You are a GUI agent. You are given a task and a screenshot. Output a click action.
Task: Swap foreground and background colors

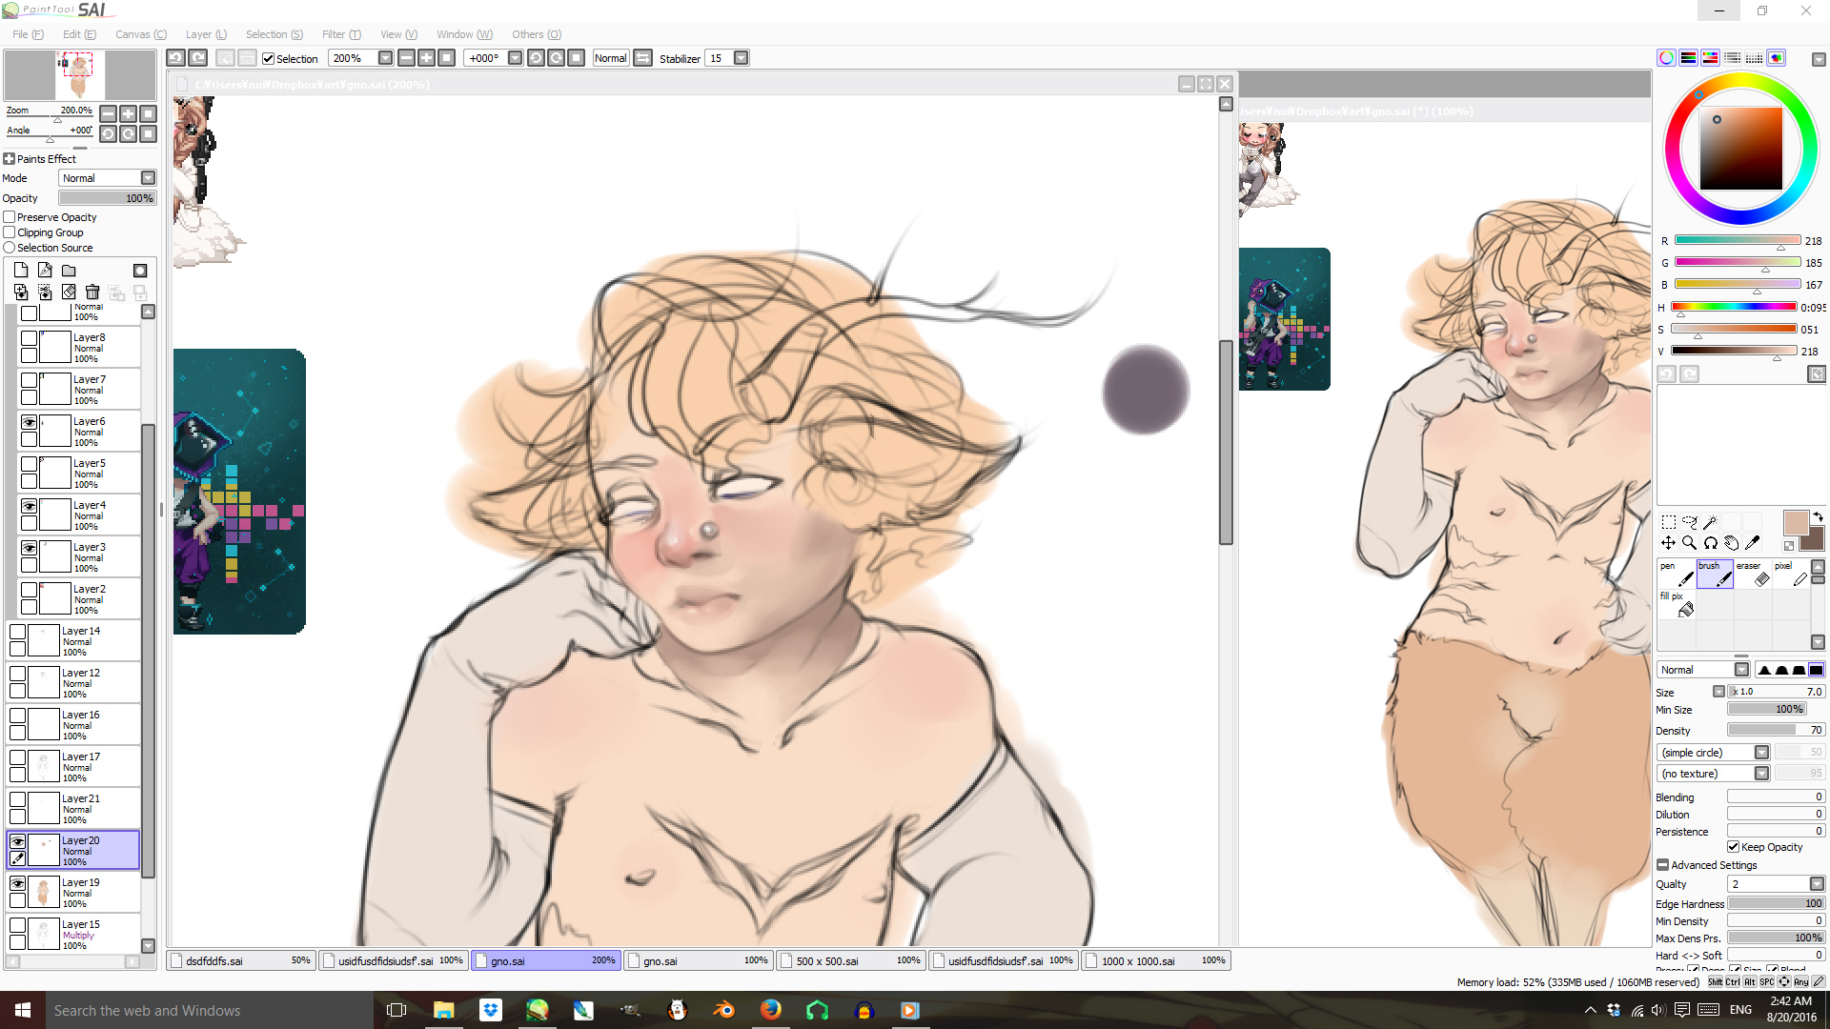[1818, 516]
